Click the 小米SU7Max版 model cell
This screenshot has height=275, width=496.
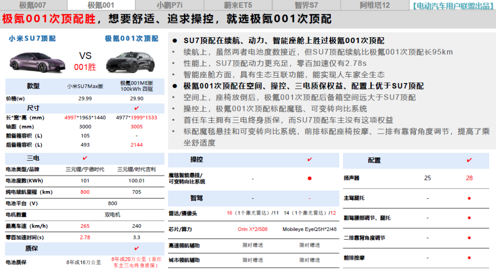tap(85, 86)
